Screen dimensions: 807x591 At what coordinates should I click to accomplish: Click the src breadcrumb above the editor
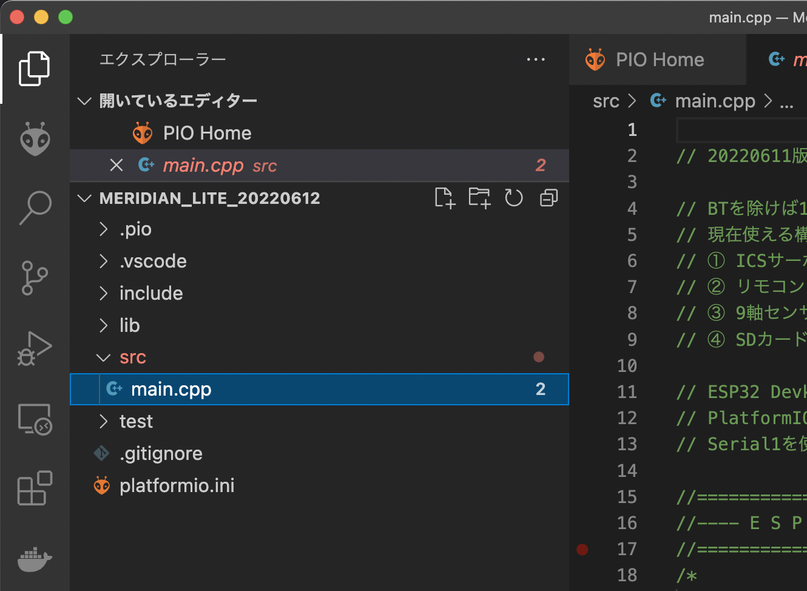(606, 101)
